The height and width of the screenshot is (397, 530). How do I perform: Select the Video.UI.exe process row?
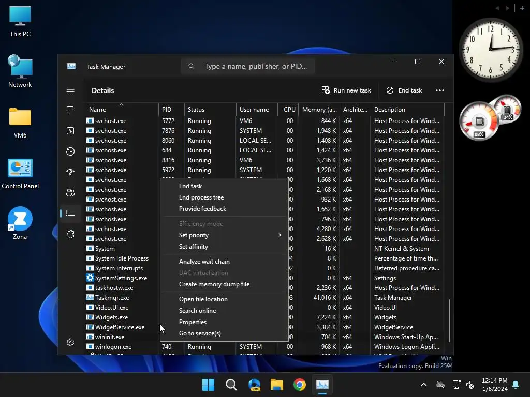264,308
